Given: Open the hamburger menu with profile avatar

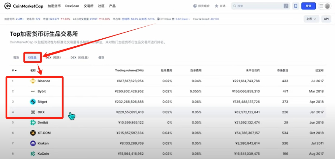Looking at the screenshot, I should click(324, 6).
